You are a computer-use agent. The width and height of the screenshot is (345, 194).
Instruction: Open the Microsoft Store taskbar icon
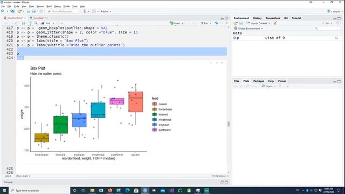(x=136, y=190)
